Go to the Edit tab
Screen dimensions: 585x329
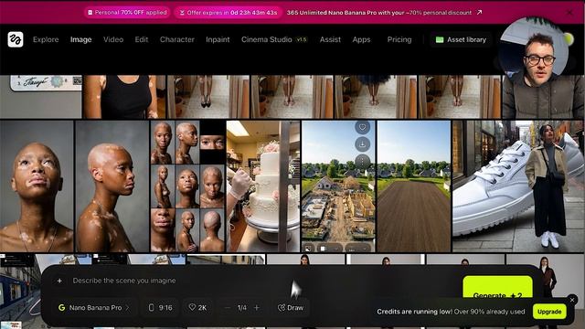[142, 39]
